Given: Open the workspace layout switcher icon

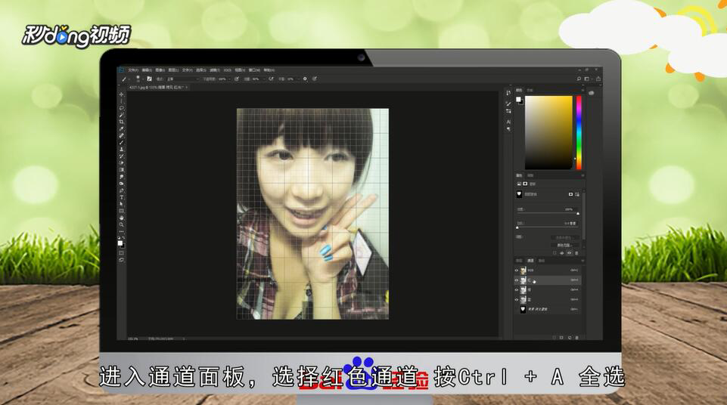Looking at the screenshot, I should [x=587, y=79].
